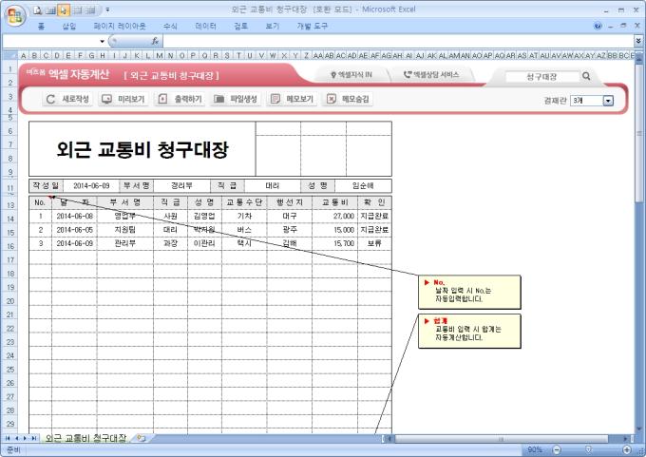Expand the formula bar with double chevron

point(638,41)
